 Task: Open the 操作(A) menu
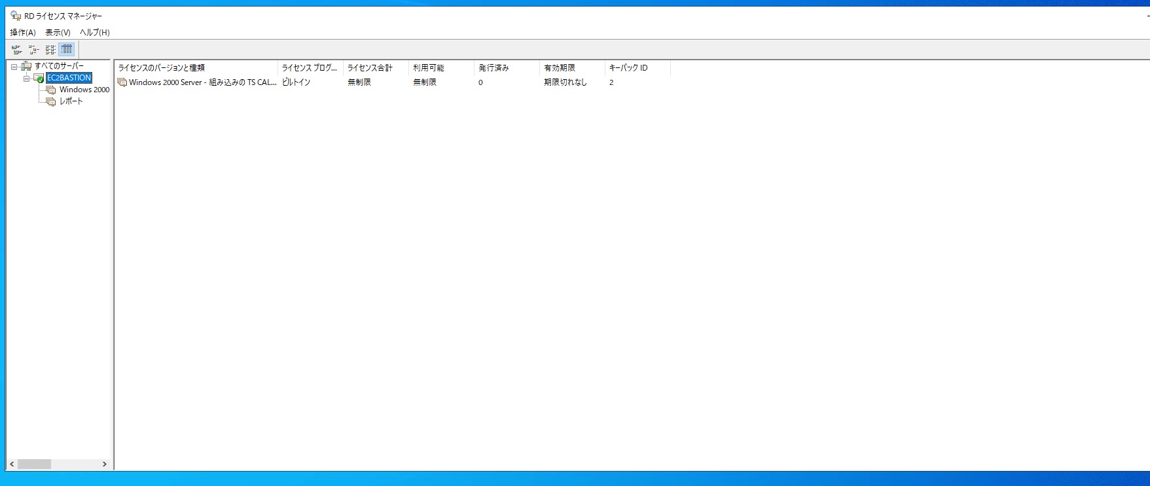coord(23,32)
